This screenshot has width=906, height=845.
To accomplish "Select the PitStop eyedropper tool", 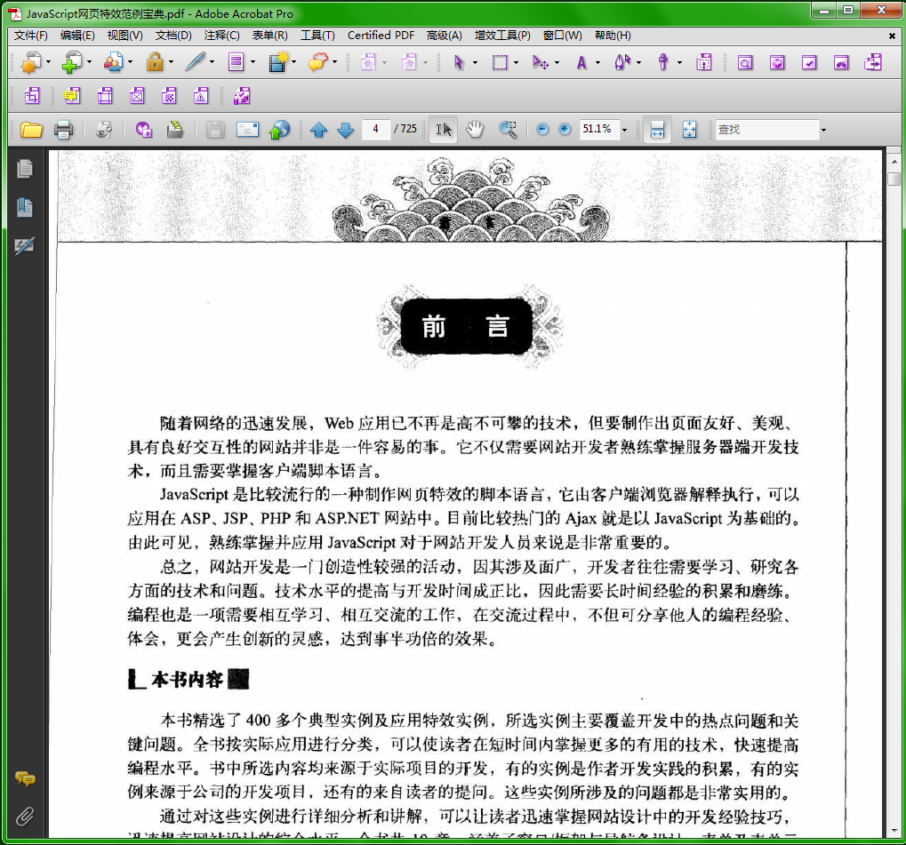I will point(663,62).
